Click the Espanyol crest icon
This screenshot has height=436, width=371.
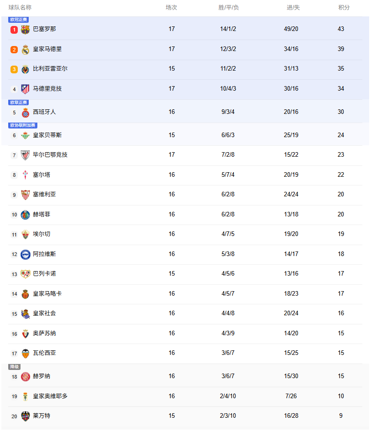[26, 113]
